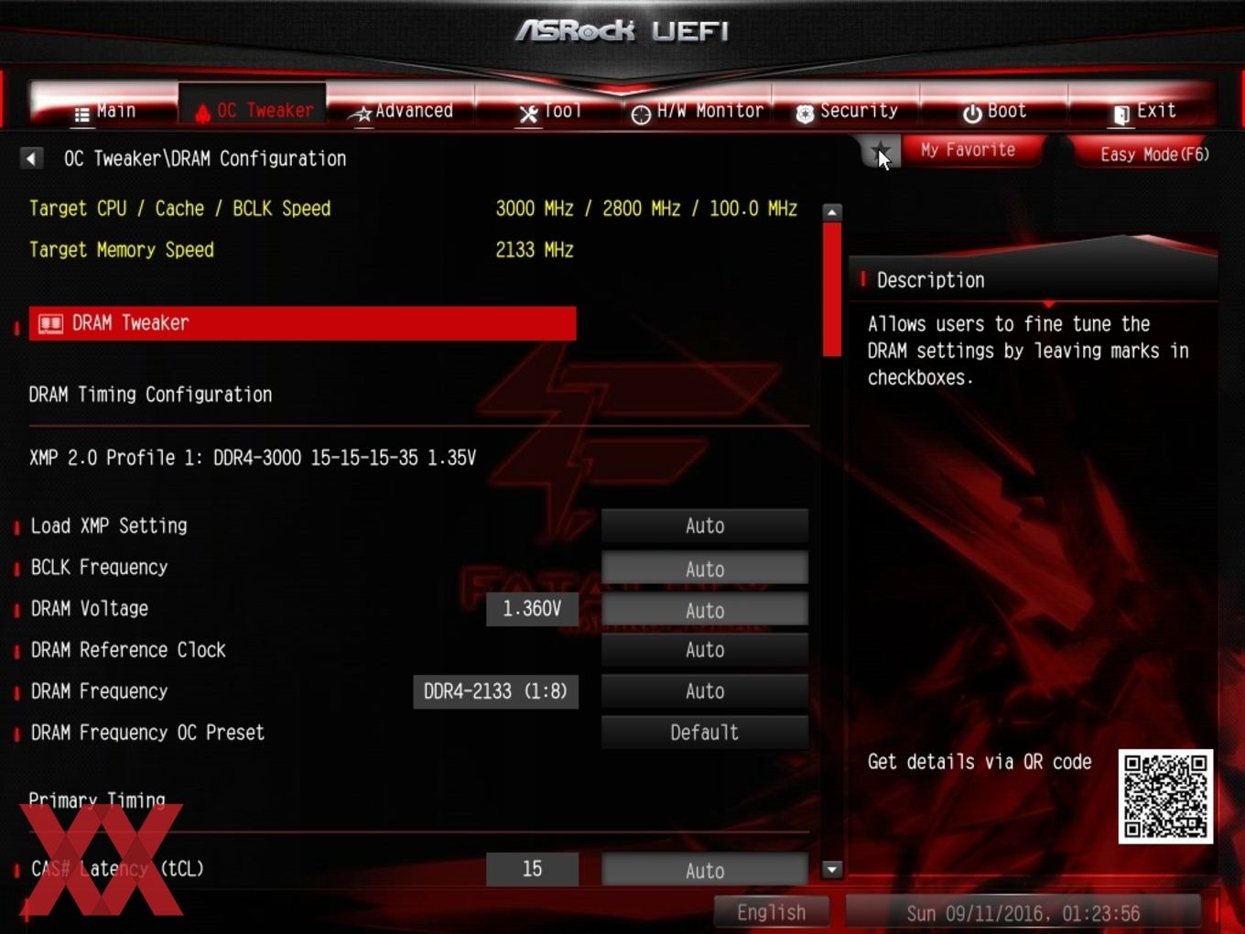1245x934 pixels.
Task: Click the Boot power icon
Action: 972,114
